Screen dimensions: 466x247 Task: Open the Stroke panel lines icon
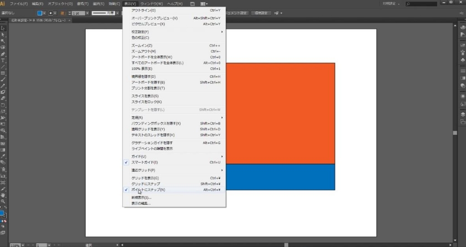(x=463, y=71)
